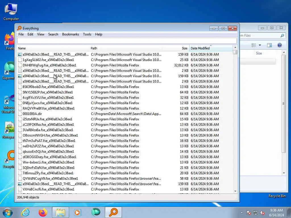The width and height of the screenshot is (291, 218).
Task: Open the Bookmarks menu
Action: pyautogui.click(x=70, y=34)
